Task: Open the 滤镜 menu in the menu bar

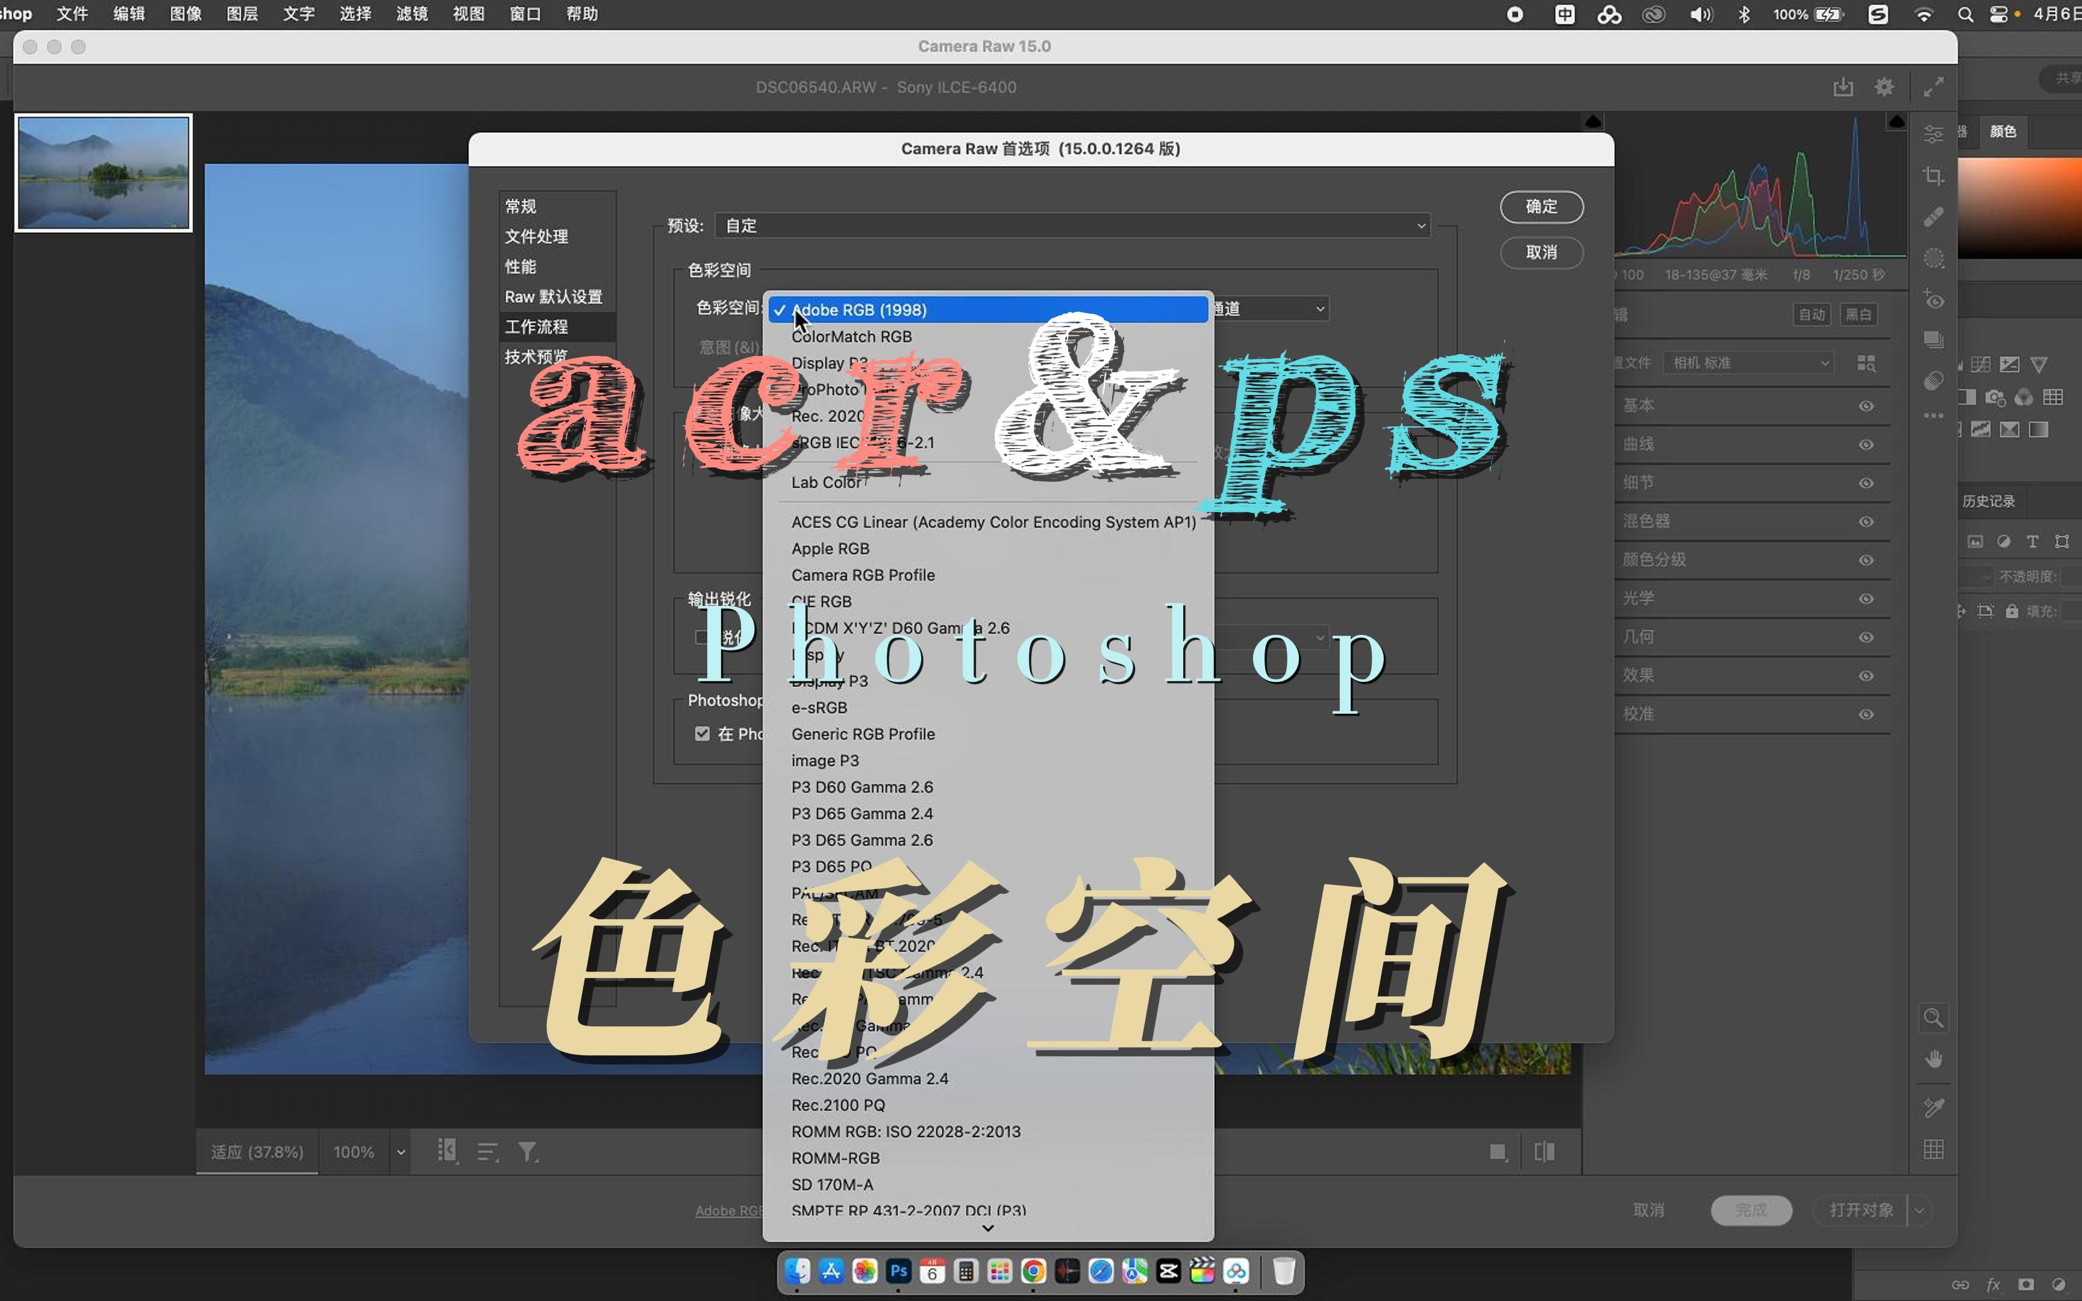Action: click(x=411, y=14)
